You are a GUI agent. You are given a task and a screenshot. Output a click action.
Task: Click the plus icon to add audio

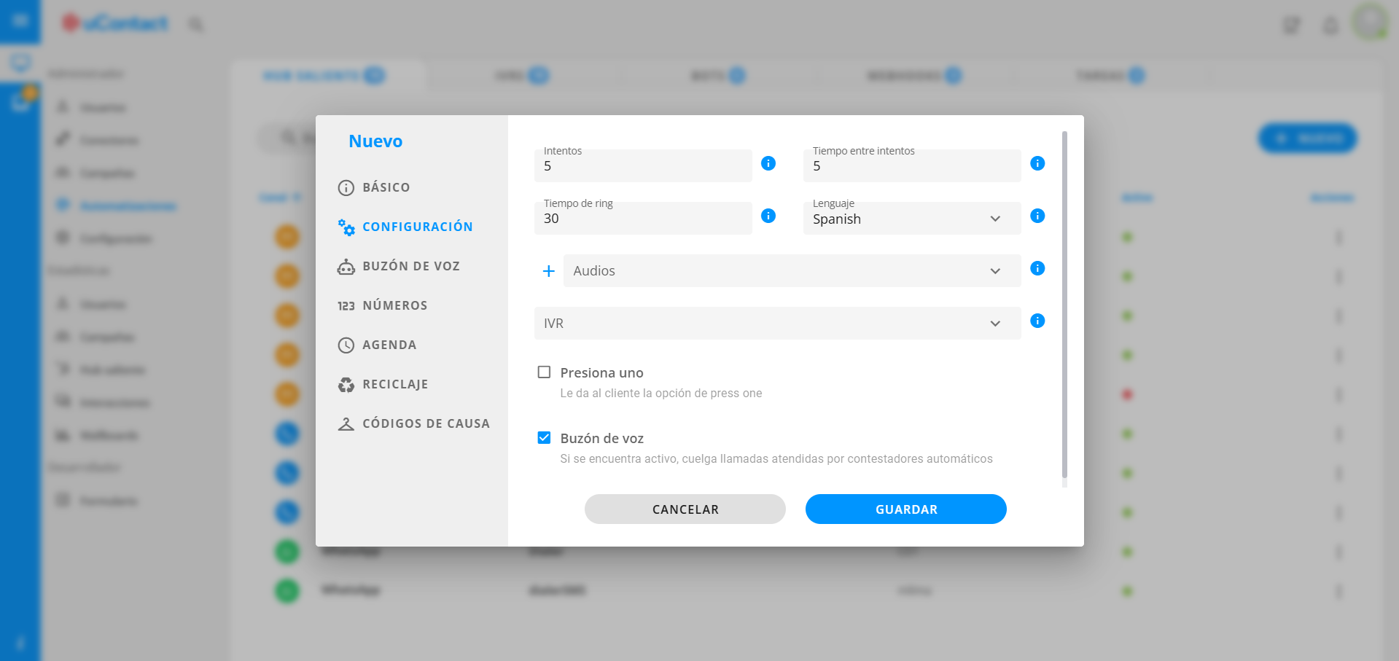click(x=549, y=271)
